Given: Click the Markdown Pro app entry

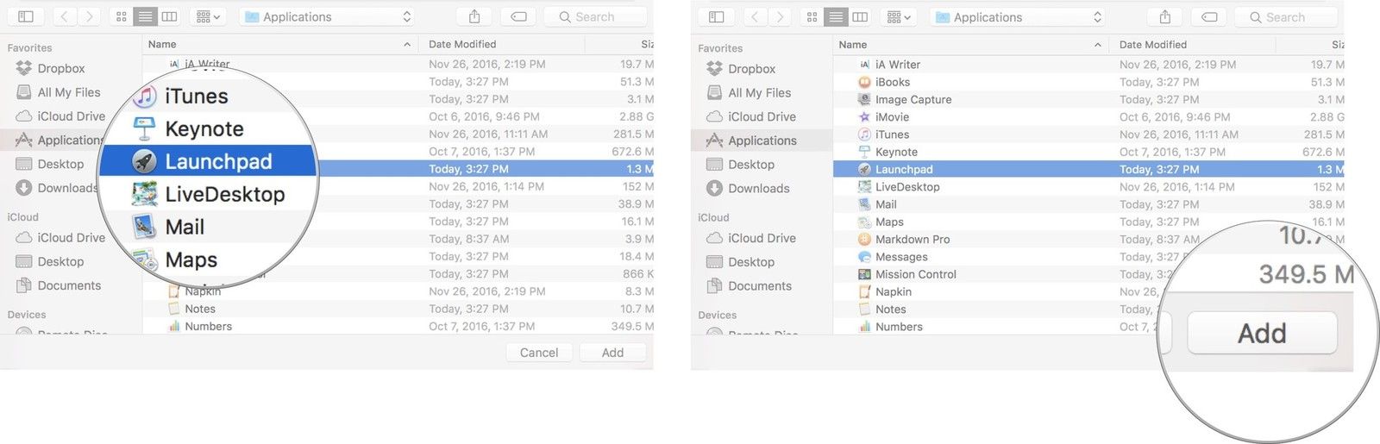Looking at the screenshot, I should click(912, 240).
